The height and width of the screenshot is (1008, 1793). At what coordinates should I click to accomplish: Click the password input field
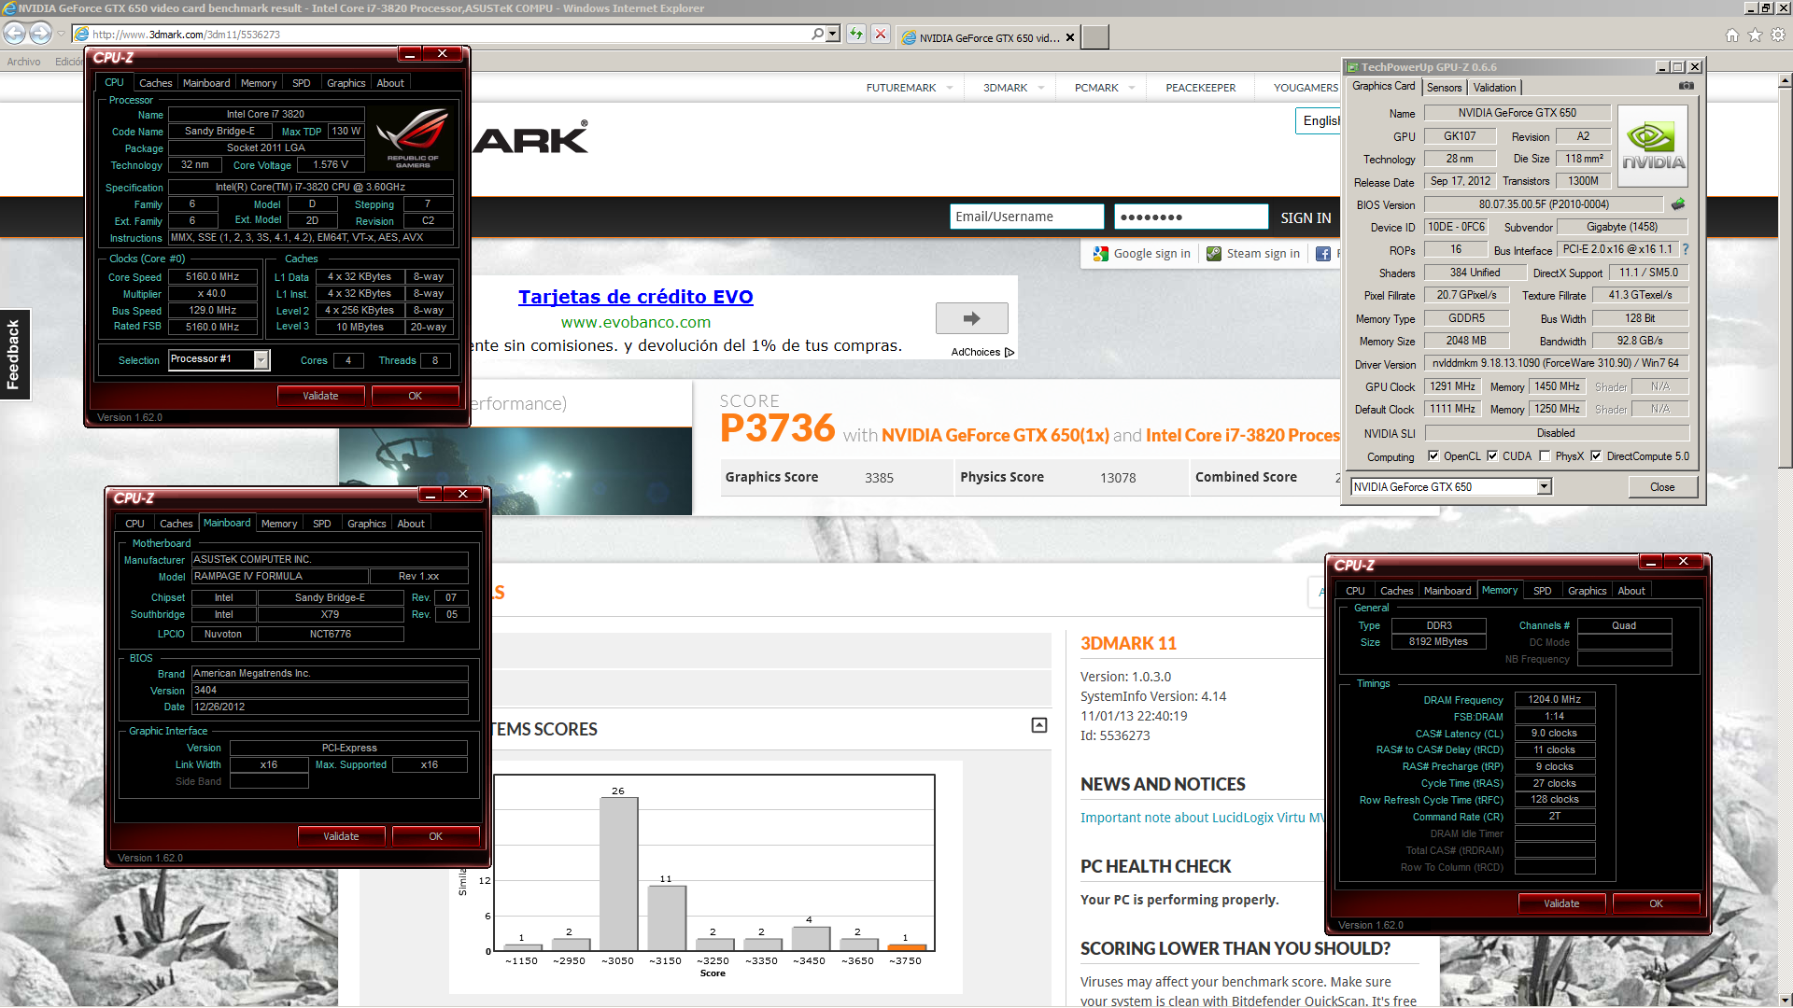click(x=1191, y=217)
